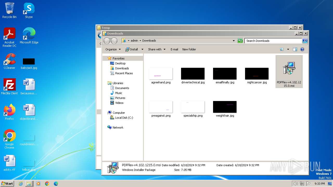The image size is (333, 187).
Task: Open the address bar history dropdown
Action: pyautogui.click(x=234, y=41)
